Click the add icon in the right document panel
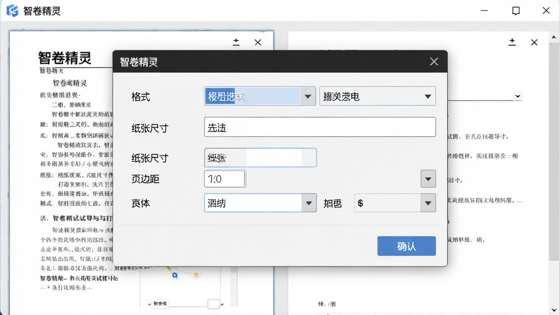Viewport: 560px width, 315px height. (512, 42)
